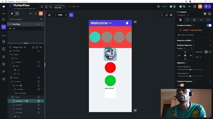Screen dimensions: 213x119
Task: Click the purple AI Gen canvas button
Action: click(x=71, y=15)
